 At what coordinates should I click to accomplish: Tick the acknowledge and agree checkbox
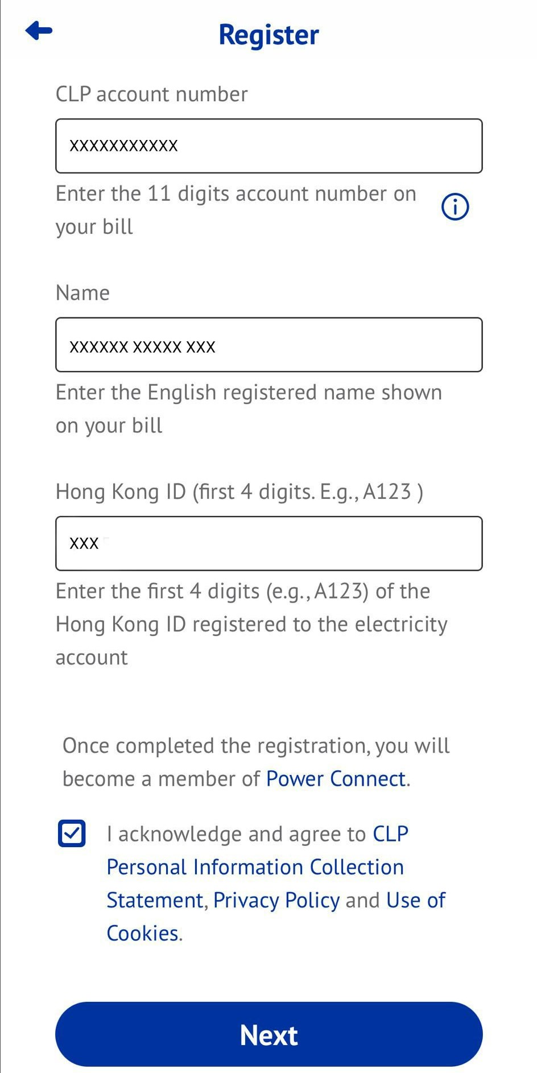(x=72, y=833)
